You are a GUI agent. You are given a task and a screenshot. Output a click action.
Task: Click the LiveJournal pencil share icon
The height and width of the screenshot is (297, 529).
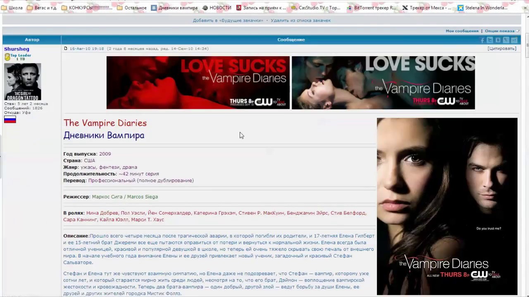506,40
